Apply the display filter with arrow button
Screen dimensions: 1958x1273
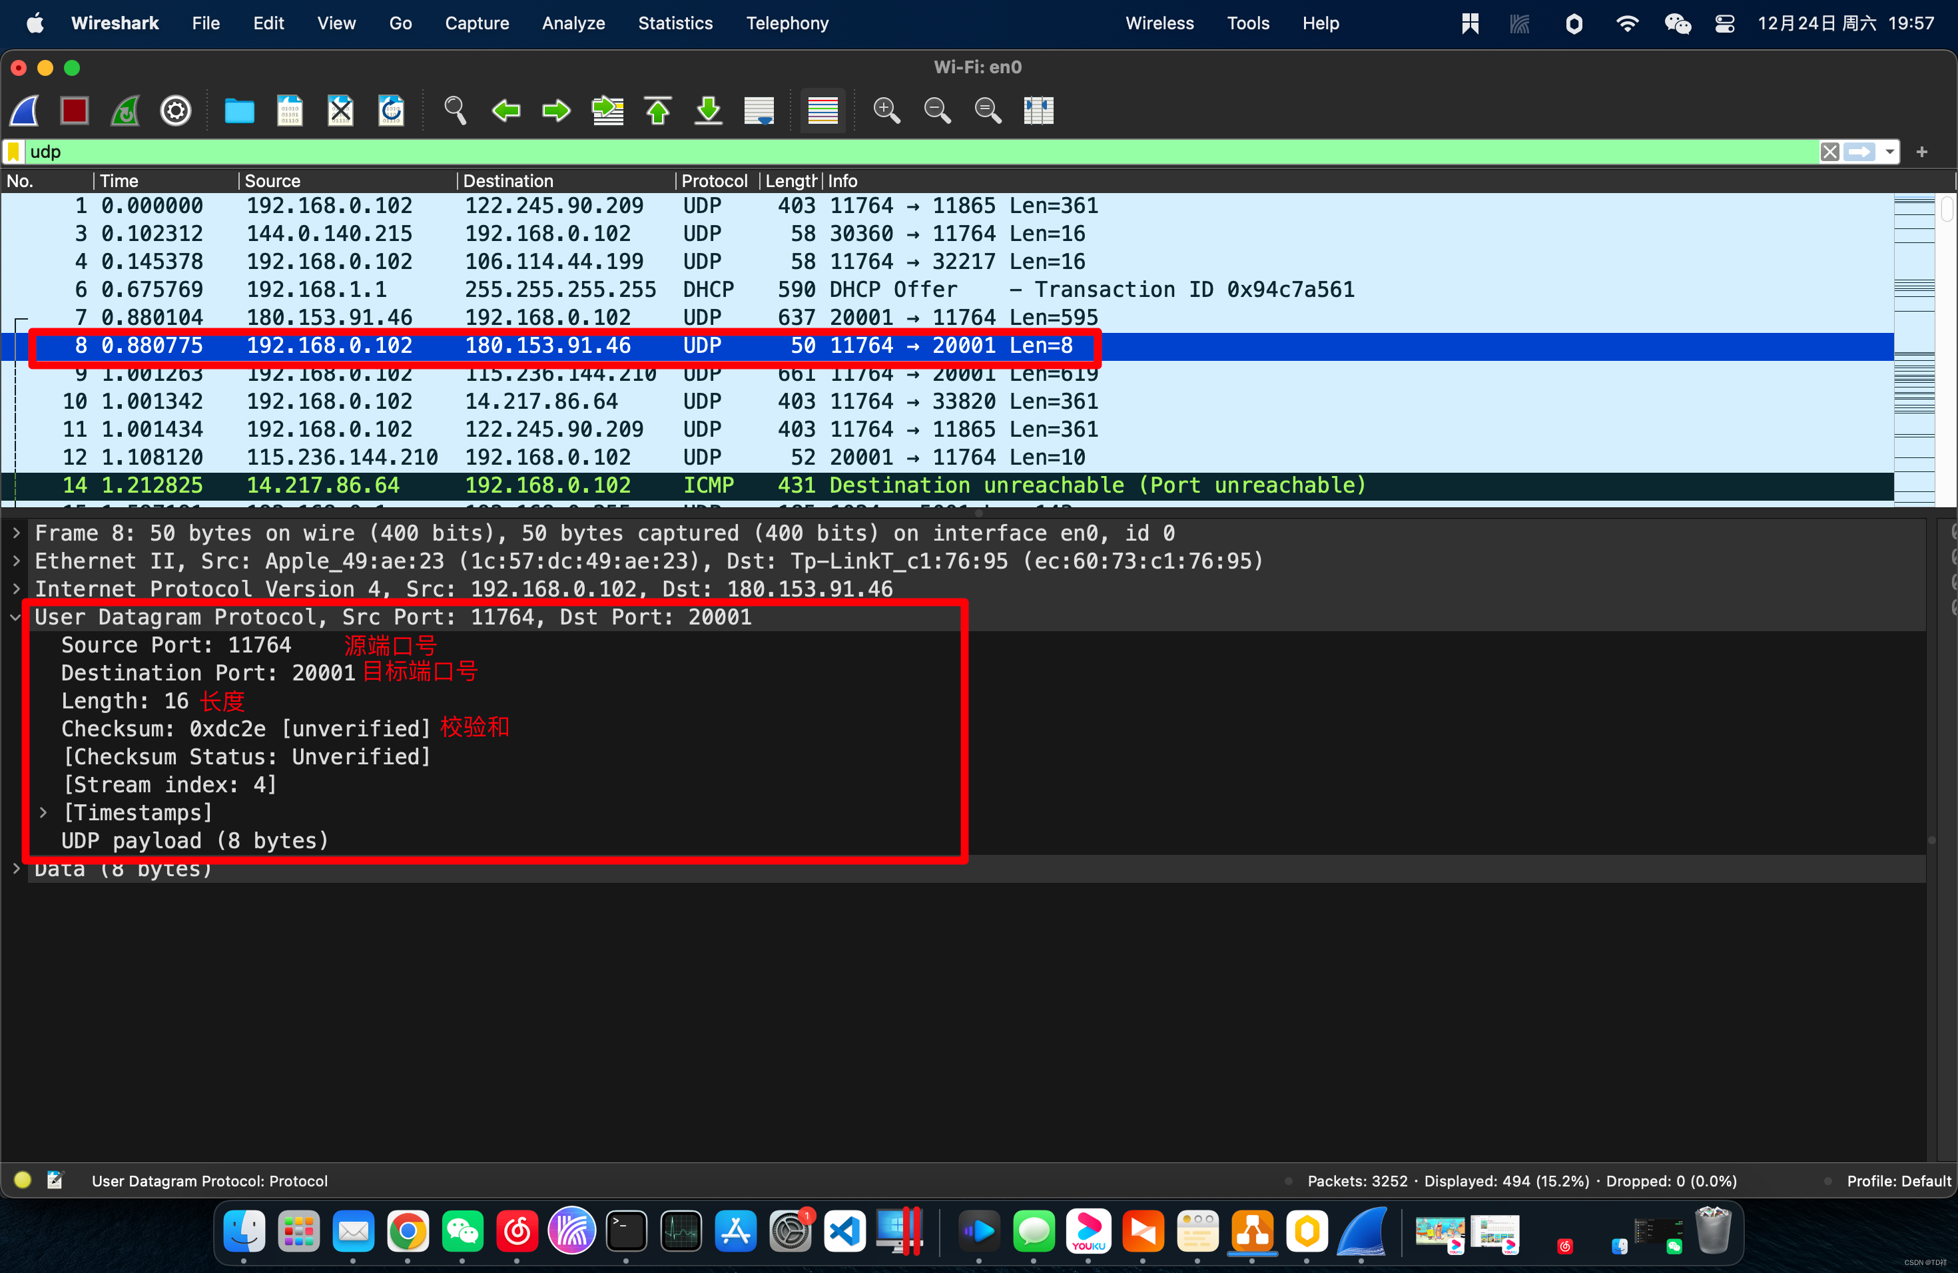[x=1859, y=151]
